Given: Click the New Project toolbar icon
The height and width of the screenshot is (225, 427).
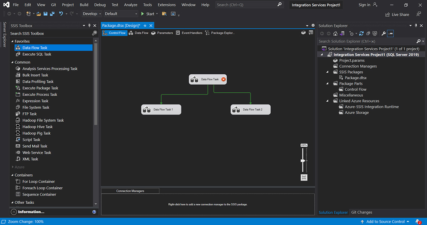Looking at the screenshot, I should point(28,14).
